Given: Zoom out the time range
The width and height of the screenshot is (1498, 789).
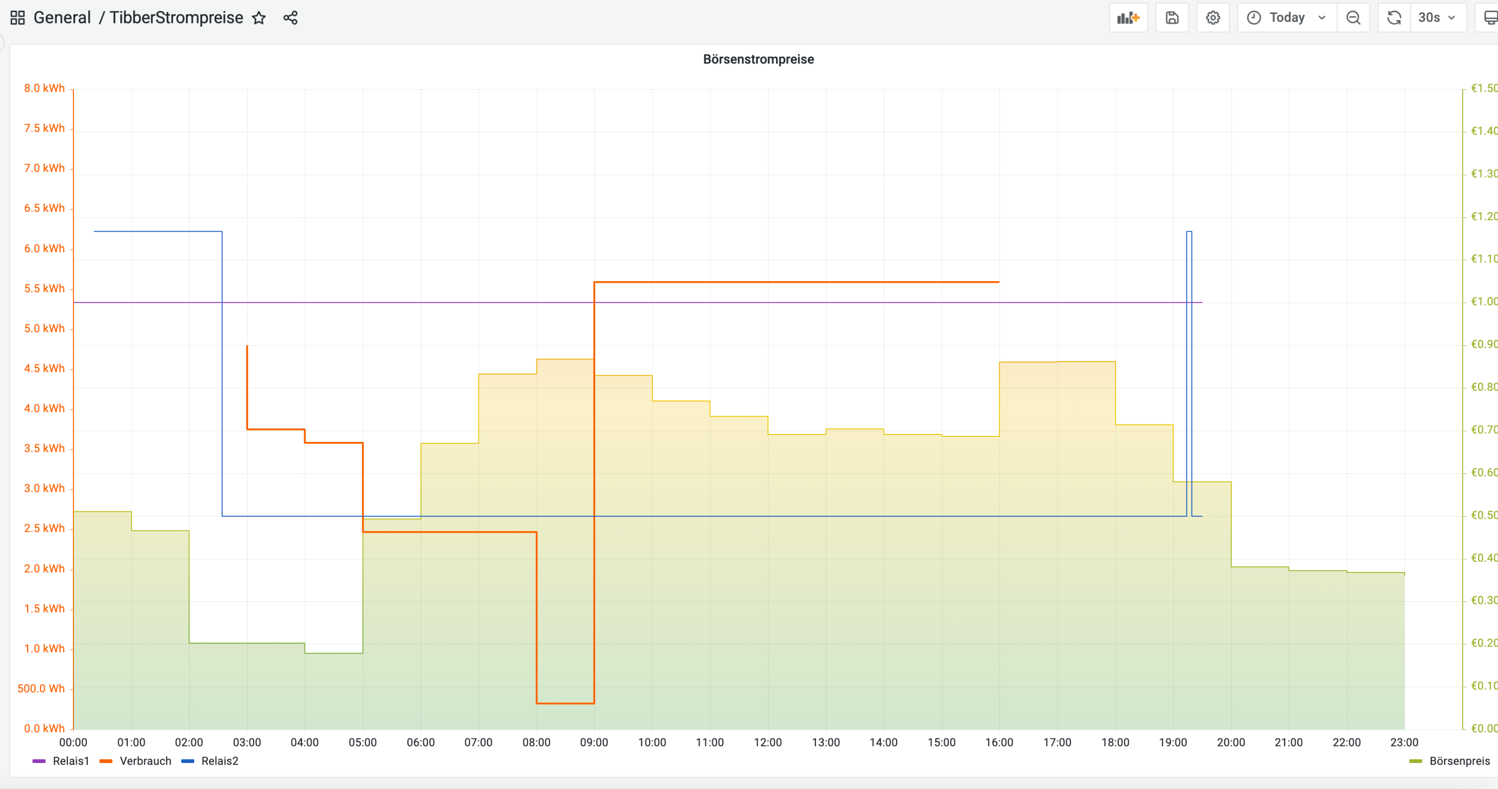Looking at the screenshot, I should coord(1353,18).
